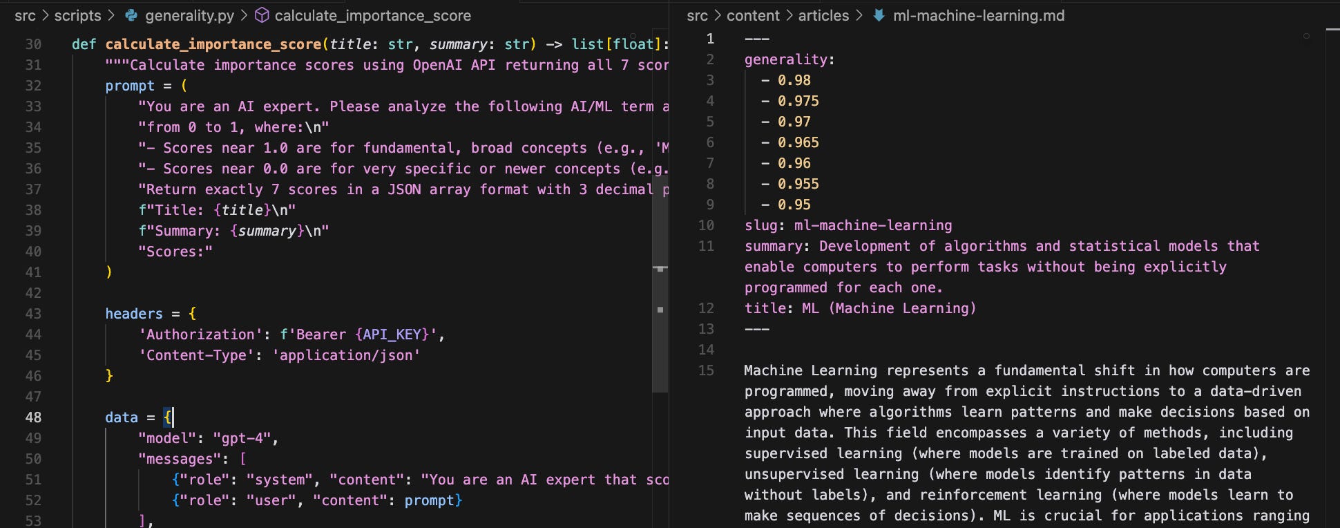
Task: Click the f"Summary: {summary}\n" string
Action: (x=233, y=231)
